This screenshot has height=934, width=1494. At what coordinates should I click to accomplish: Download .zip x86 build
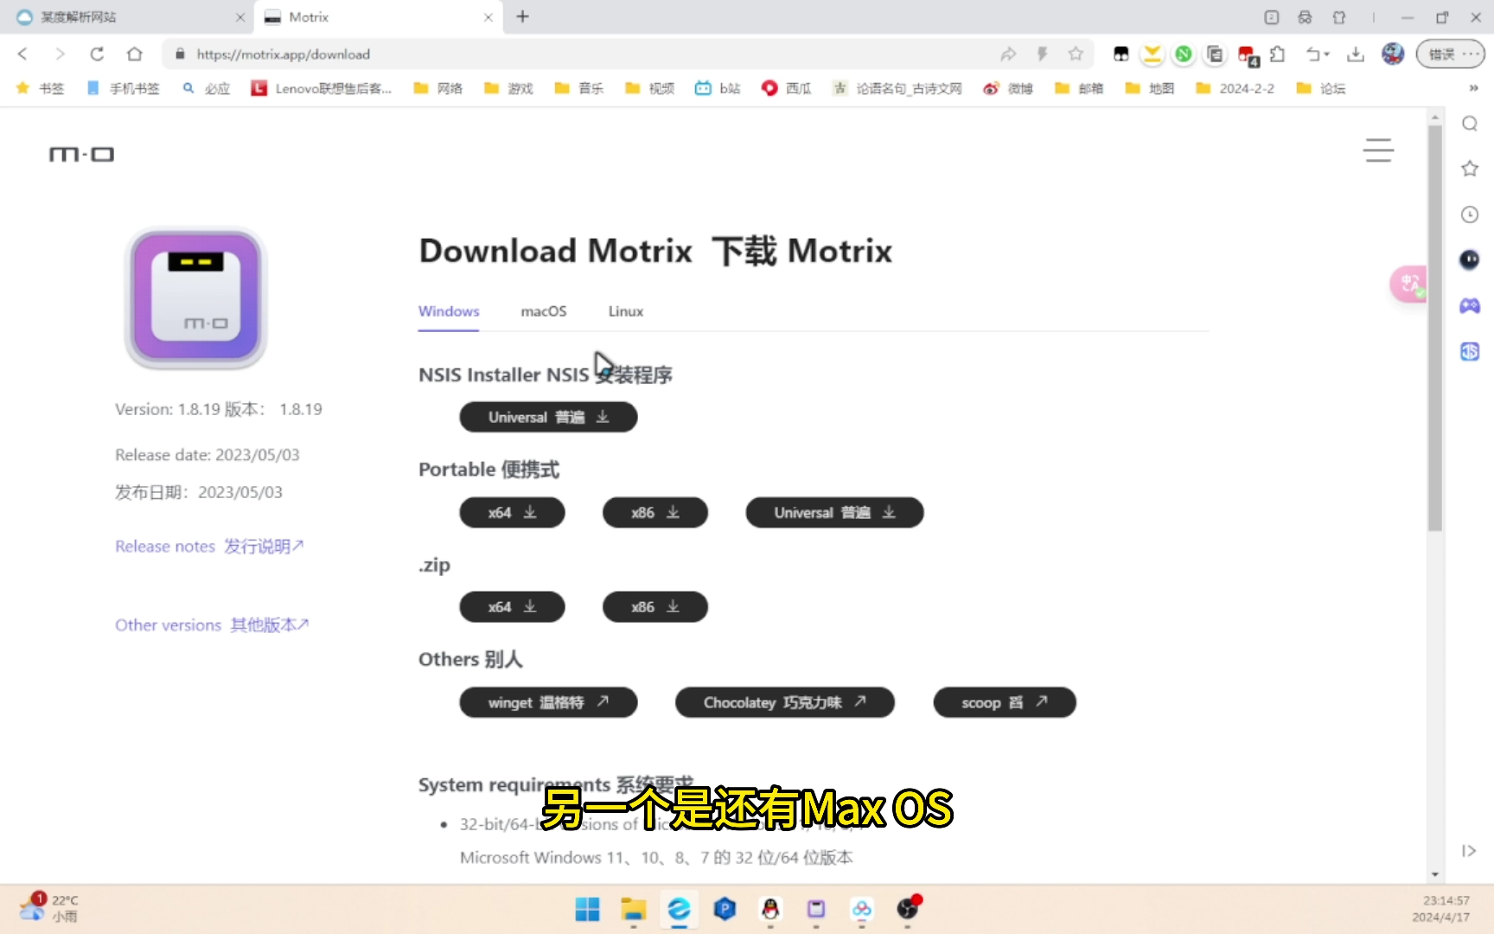(x=655, y=607)
